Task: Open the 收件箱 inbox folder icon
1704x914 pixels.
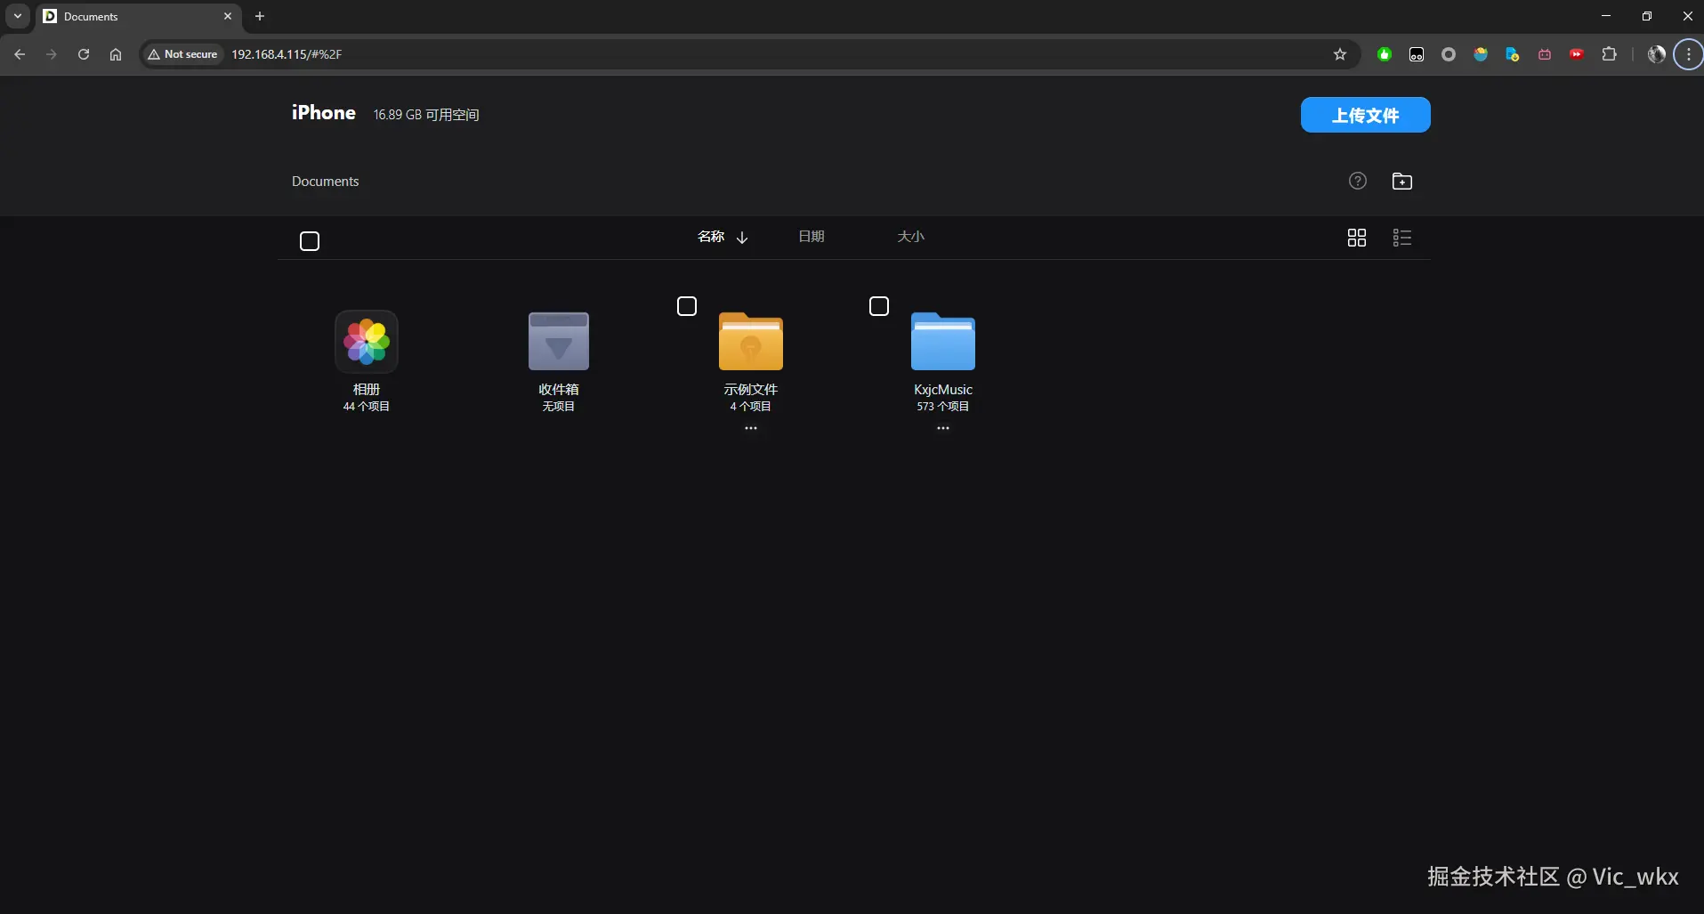Action: point(559,341)
